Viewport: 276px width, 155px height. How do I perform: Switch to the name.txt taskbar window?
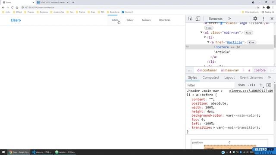[x=65, y=152]
